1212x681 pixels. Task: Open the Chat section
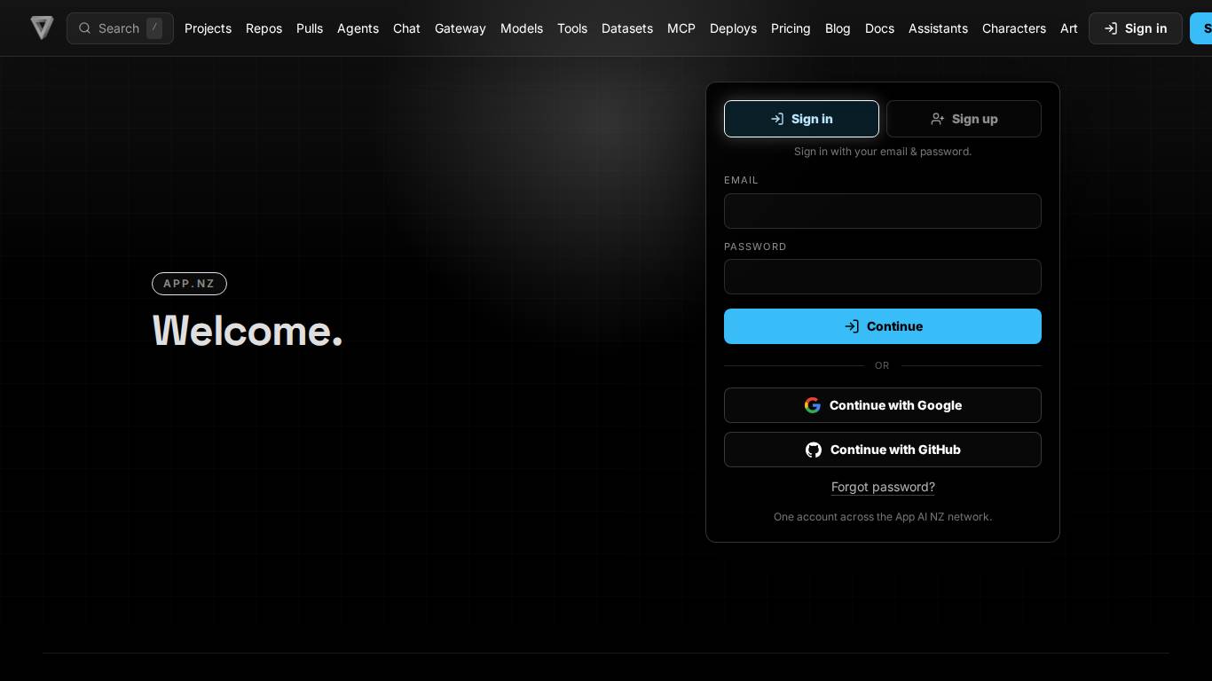406,28
